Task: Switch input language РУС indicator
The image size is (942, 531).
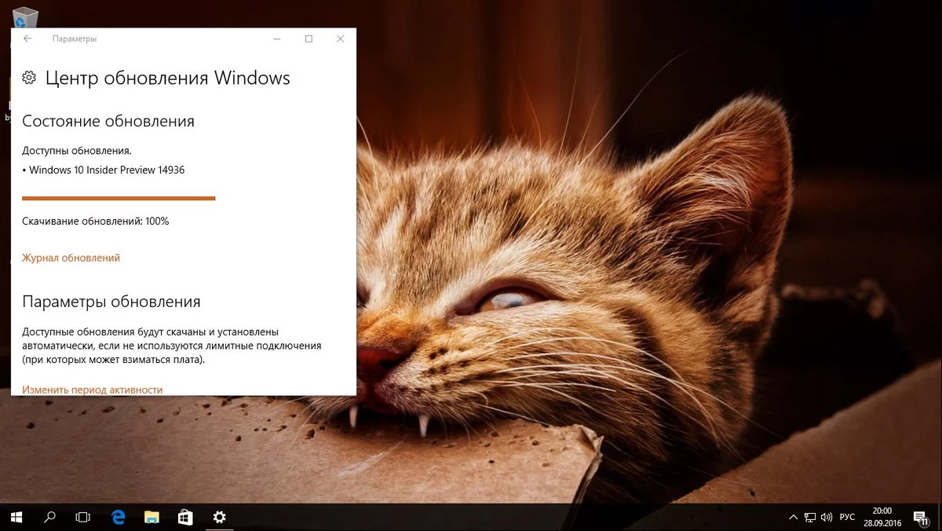Action: [x=847, y=517]
